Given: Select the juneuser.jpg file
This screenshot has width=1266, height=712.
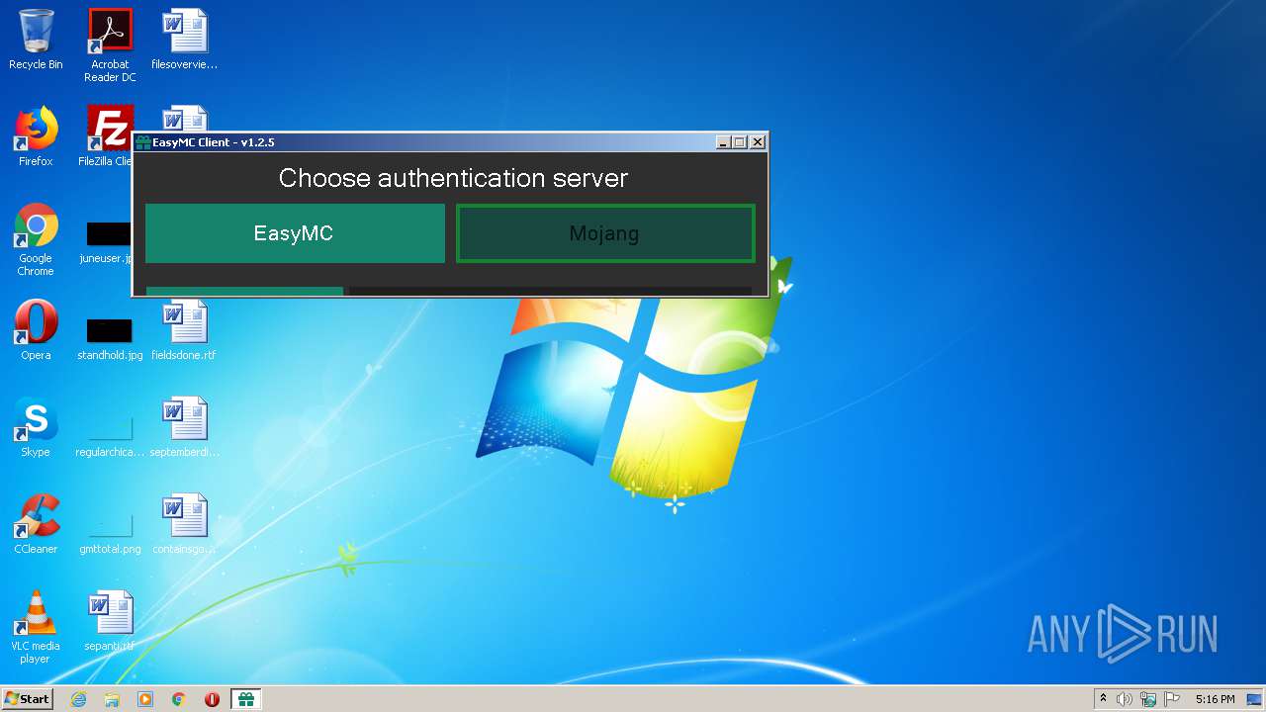Looking at the screenshot, I should [107, 243].
